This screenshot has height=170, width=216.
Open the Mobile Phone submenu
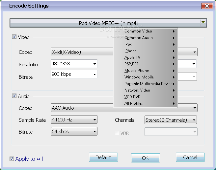pos(145,71)
